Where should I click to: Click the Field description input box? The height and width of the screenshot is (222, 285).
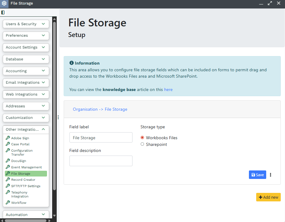click(101, 161)
